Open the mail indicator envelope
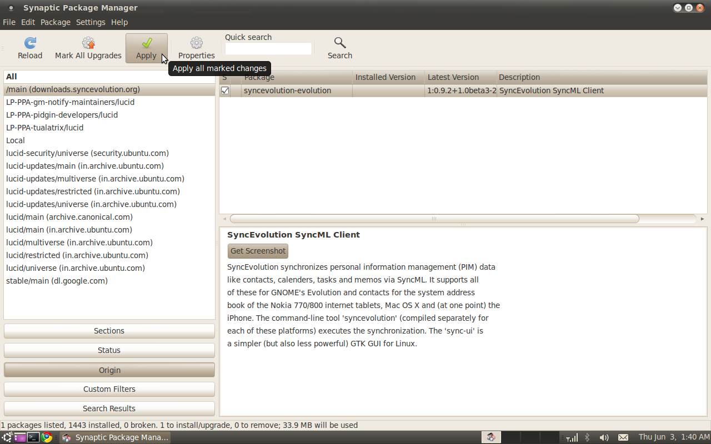Viewport: 711px width, 444px height. pyautogui.click(x=623, y=437)
